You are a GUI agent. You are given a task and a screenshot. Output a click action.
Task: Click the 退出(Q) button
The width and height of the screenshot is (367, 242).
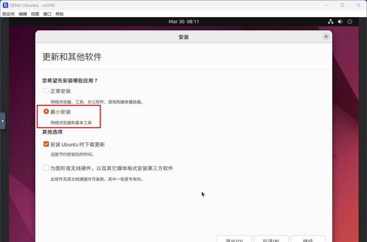point(234,239)
